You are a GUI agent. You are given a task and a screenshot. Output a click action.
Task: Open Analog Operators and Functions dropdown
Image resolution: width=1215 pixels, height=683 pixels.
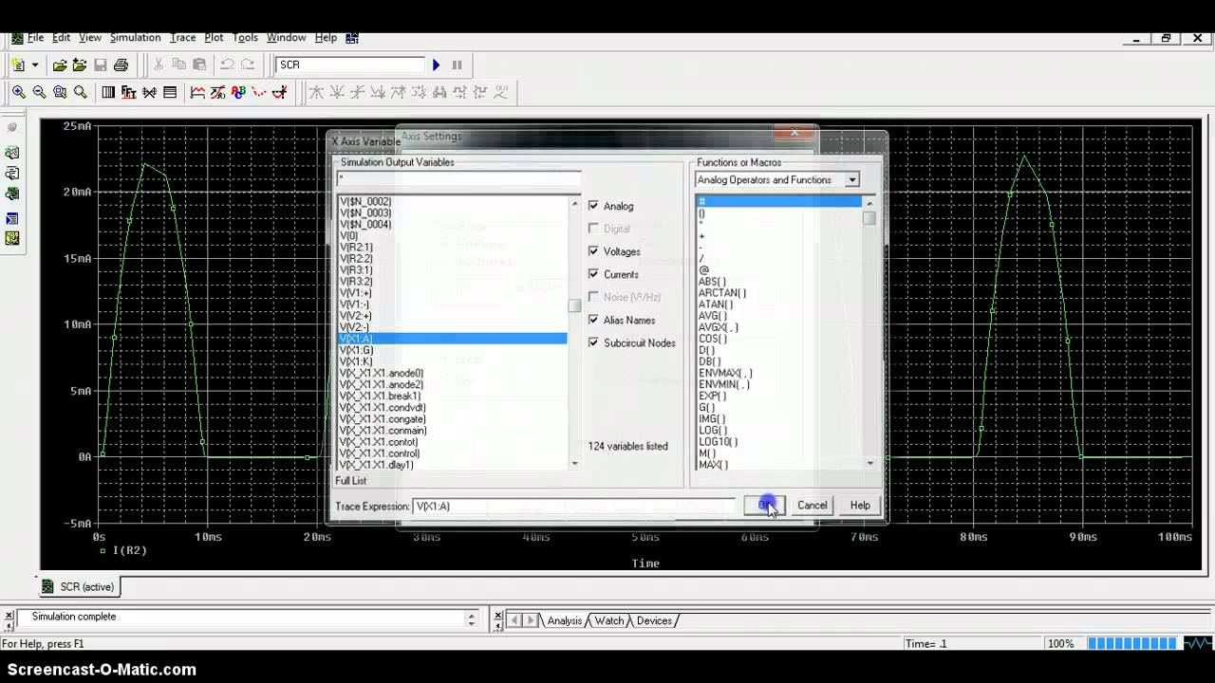click(x=852, y=180)
